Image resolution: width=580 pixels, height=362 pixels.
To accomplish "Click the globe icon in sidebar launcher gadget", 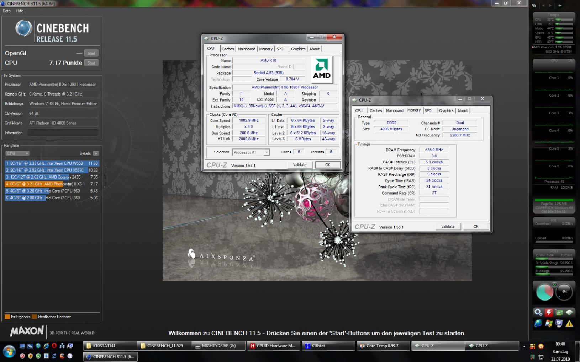I will pyautogui.click(x=538, y=323).
